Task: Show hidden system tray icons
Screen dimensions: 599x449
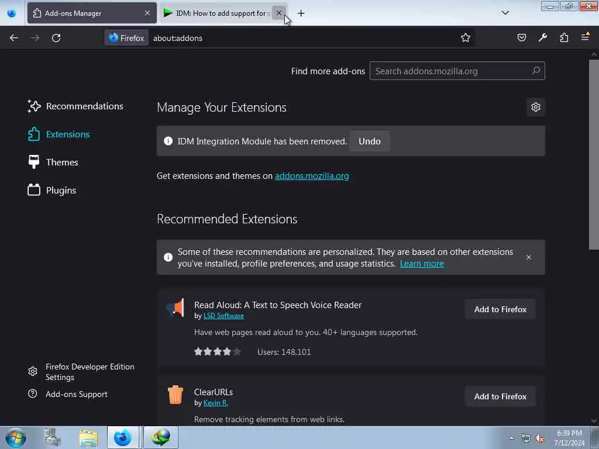Action: [511, 438]
